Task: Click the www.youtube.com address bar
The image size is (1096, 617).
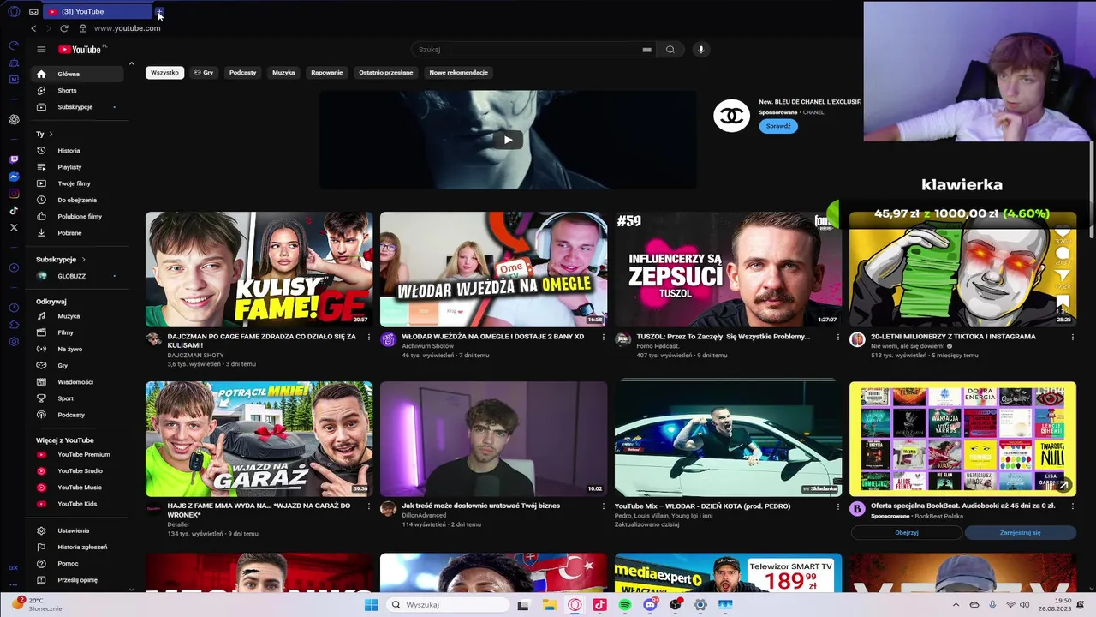Action: point(128,28)
